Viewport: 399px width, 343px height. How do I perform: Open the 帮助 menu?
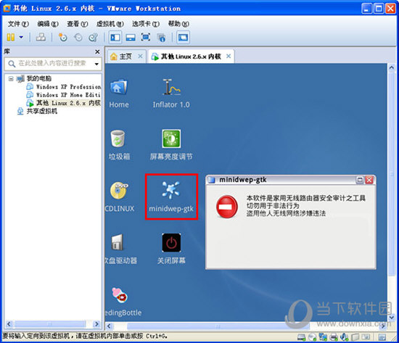[x=178, y=24]
